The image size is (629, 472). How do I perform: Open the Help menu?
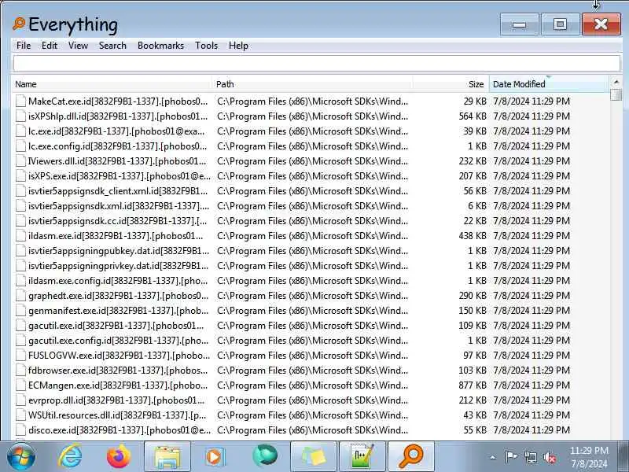point(238,46)
